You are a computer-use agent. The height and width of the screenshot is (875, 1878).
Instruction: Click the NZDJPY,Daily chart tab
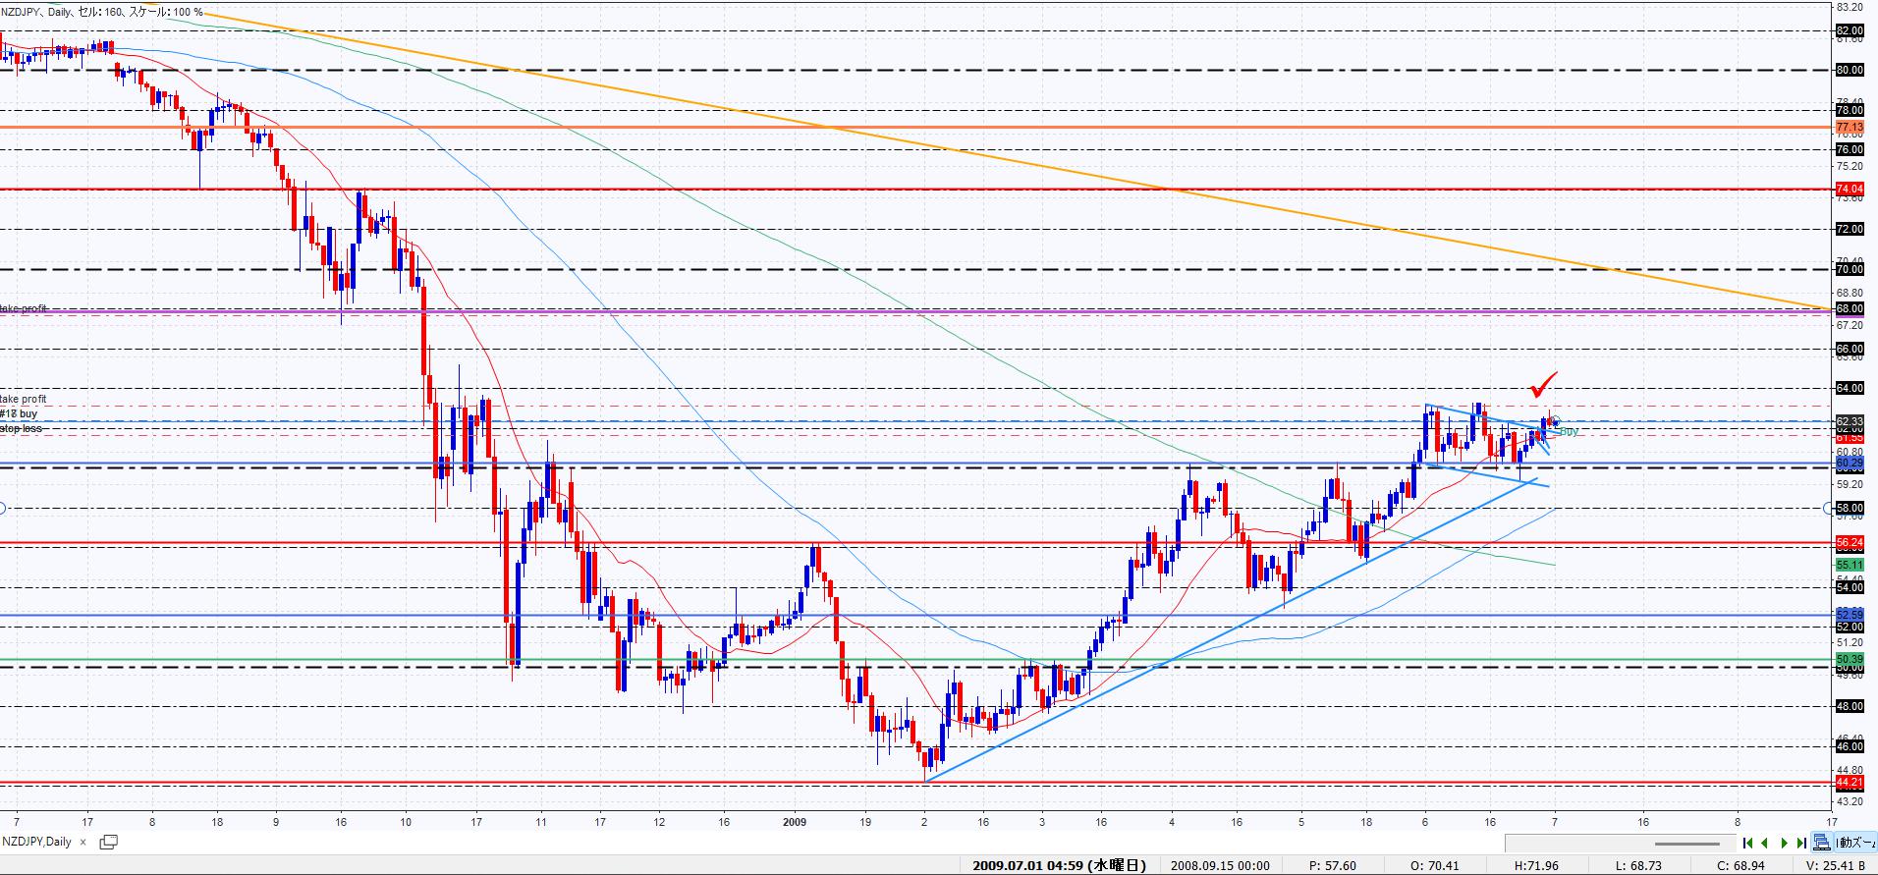pos(37,842)
